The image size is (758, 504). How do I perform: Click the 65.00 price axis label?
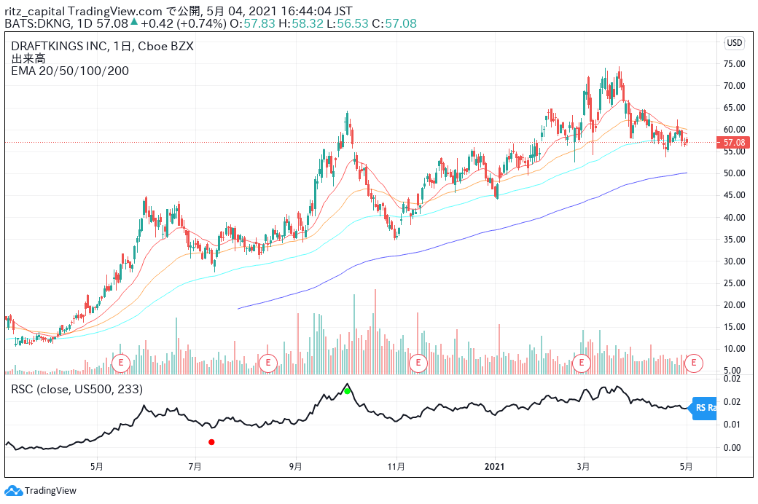pyautogui.click(x=735, y=108)
